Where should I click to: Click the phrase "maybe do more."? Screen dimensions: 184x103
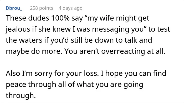tap(34, 51)
